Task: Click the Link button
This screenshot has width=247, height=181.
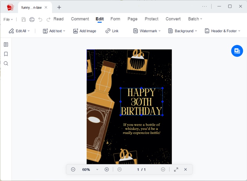Action: pos(112,31)
